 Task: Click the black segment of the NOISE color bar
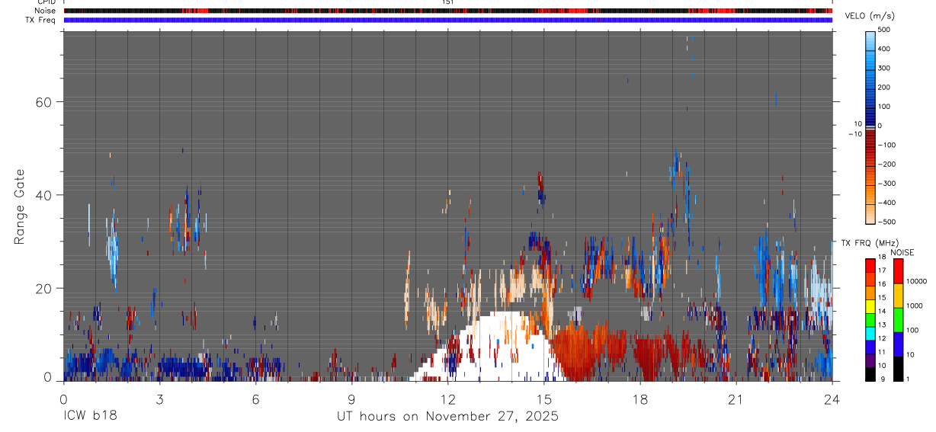pyautogui.click(x=897, y=369)
